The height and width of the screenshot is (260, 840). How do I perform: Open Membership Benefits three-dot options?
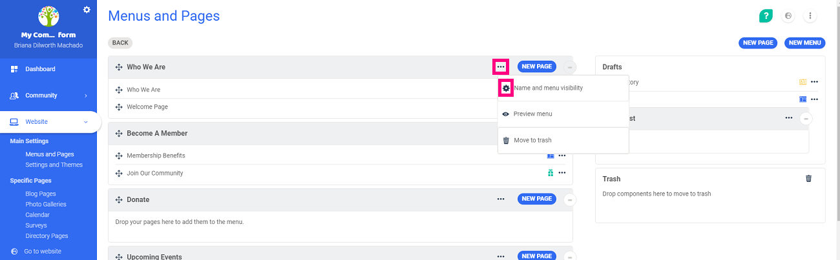pos(562,155)
